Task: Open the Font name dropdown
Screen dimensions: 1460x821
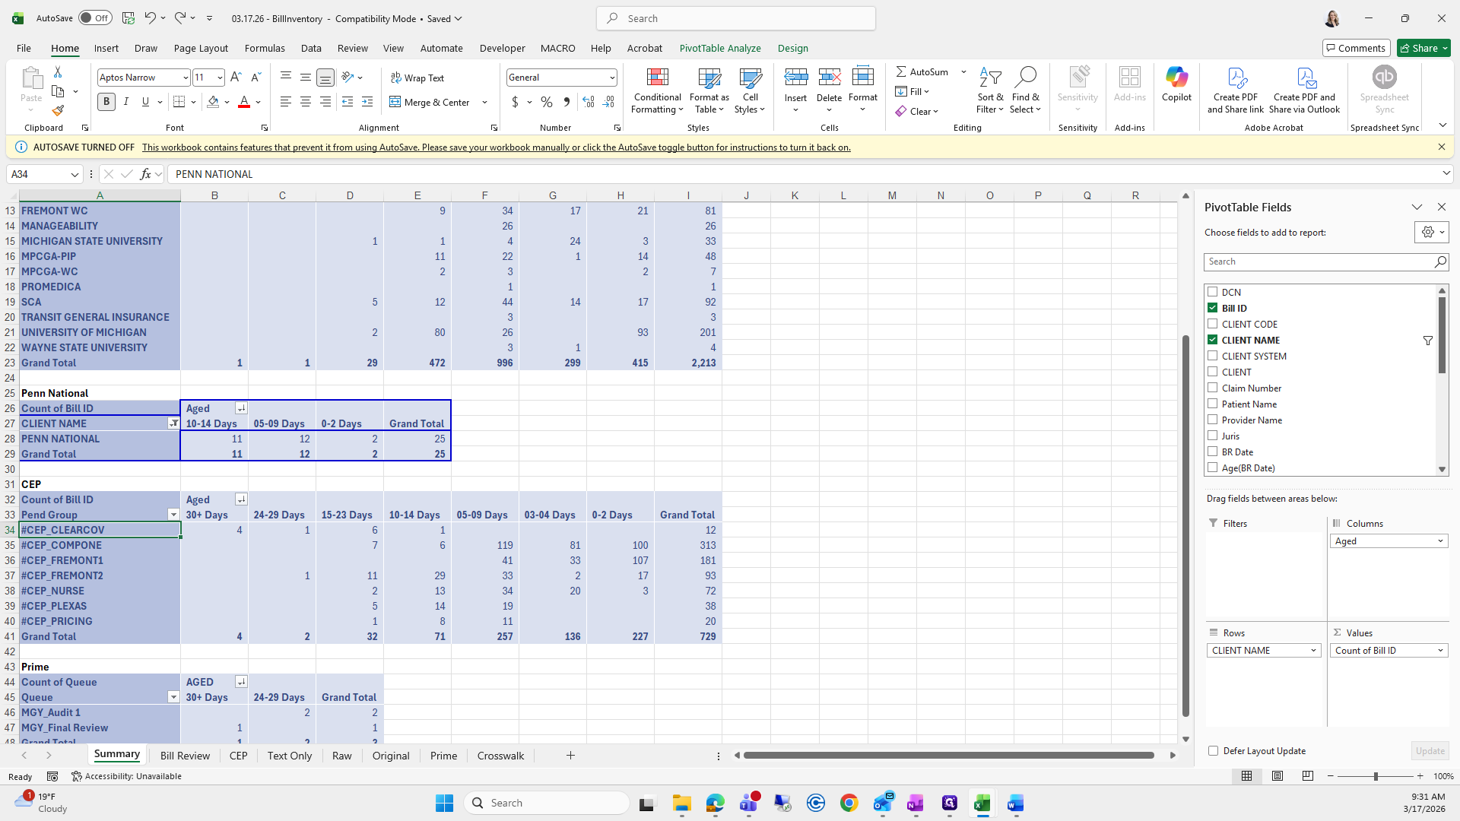Action: click(x=185, y=78)
